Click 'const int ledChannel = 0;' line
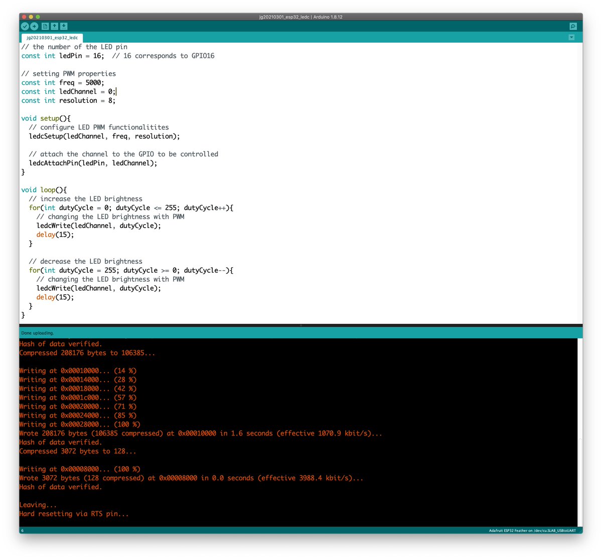Screen dimensions: 602x559 point(69,92)
